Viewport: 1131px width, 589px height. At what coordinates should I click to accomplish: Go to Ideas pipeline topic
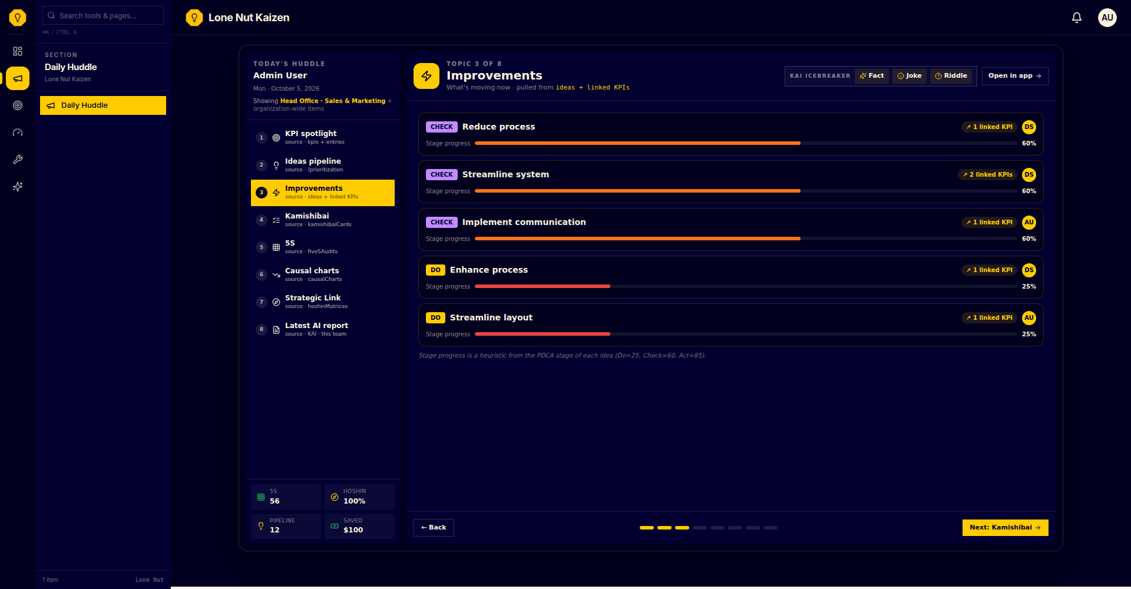(323, 165)
